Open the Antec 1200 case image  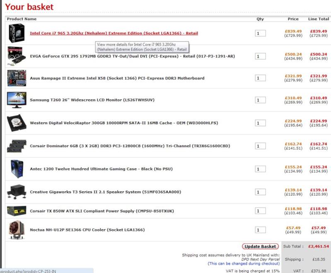(17, 169)
